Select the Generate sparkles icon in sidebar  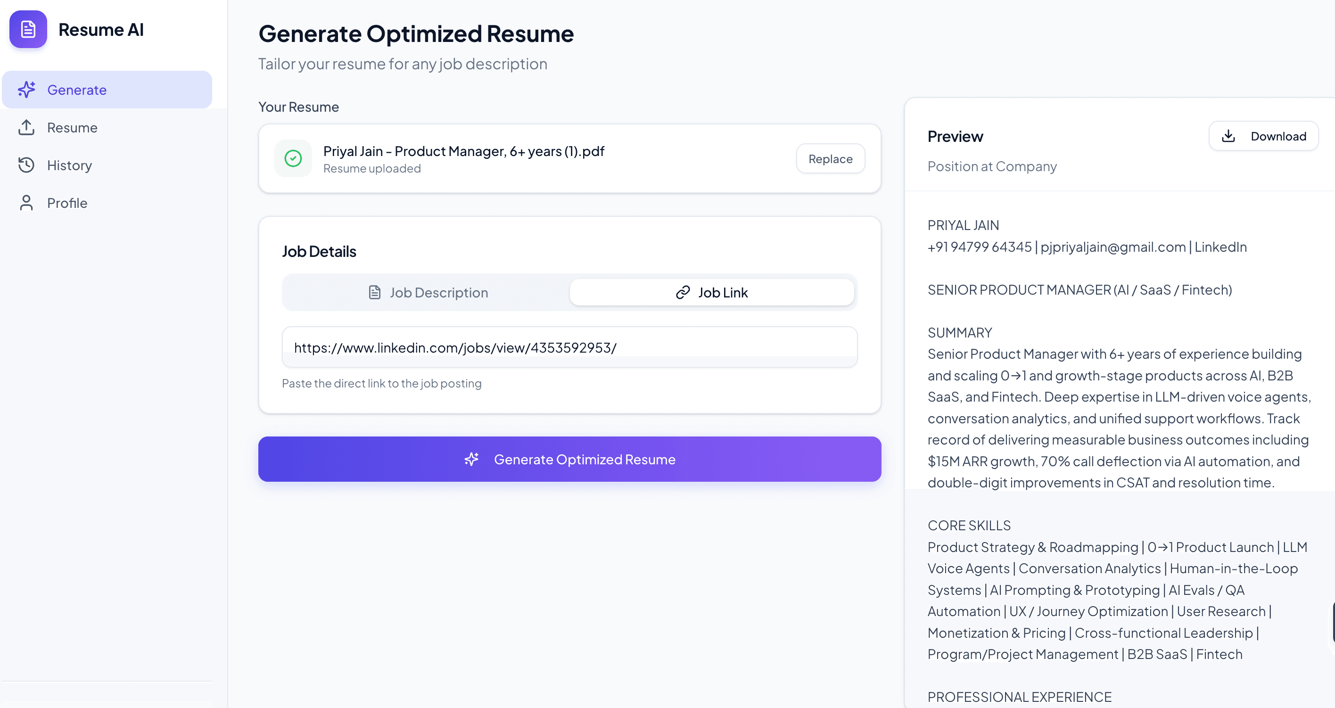[x=26, y=89]
